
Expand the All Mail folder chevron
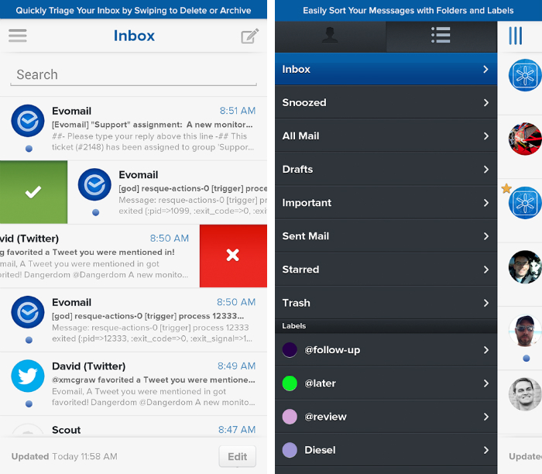[485, 136]
